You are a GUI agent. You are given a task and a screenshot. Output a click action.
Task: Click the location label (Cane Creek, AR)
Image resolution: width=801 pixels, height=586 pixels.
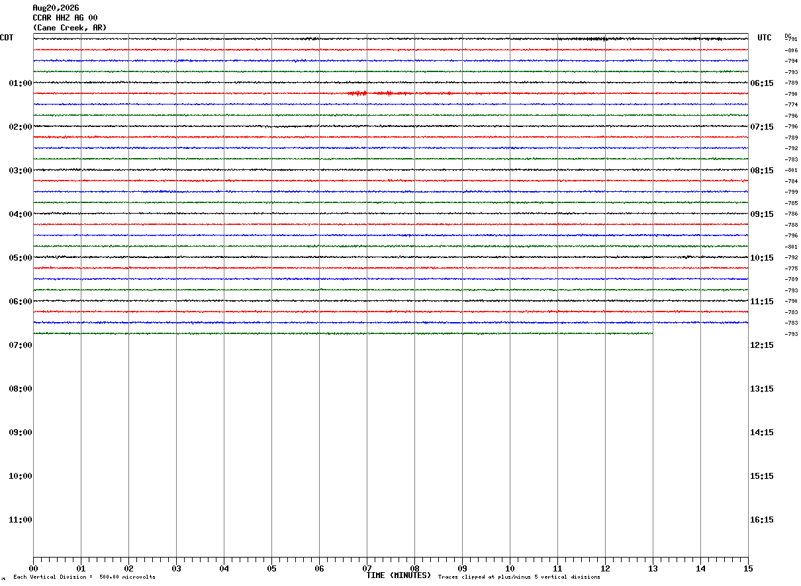(70, 28)
